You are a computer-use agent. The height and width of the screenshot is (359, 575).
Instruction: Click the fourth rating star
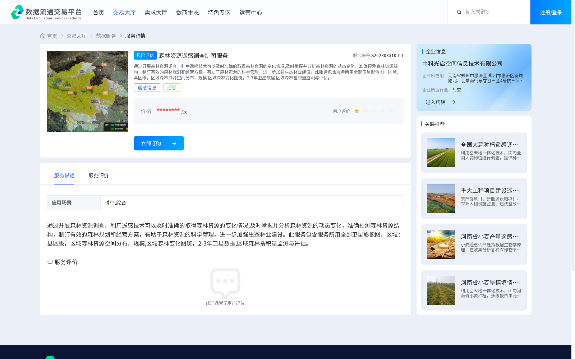point(383,111)
